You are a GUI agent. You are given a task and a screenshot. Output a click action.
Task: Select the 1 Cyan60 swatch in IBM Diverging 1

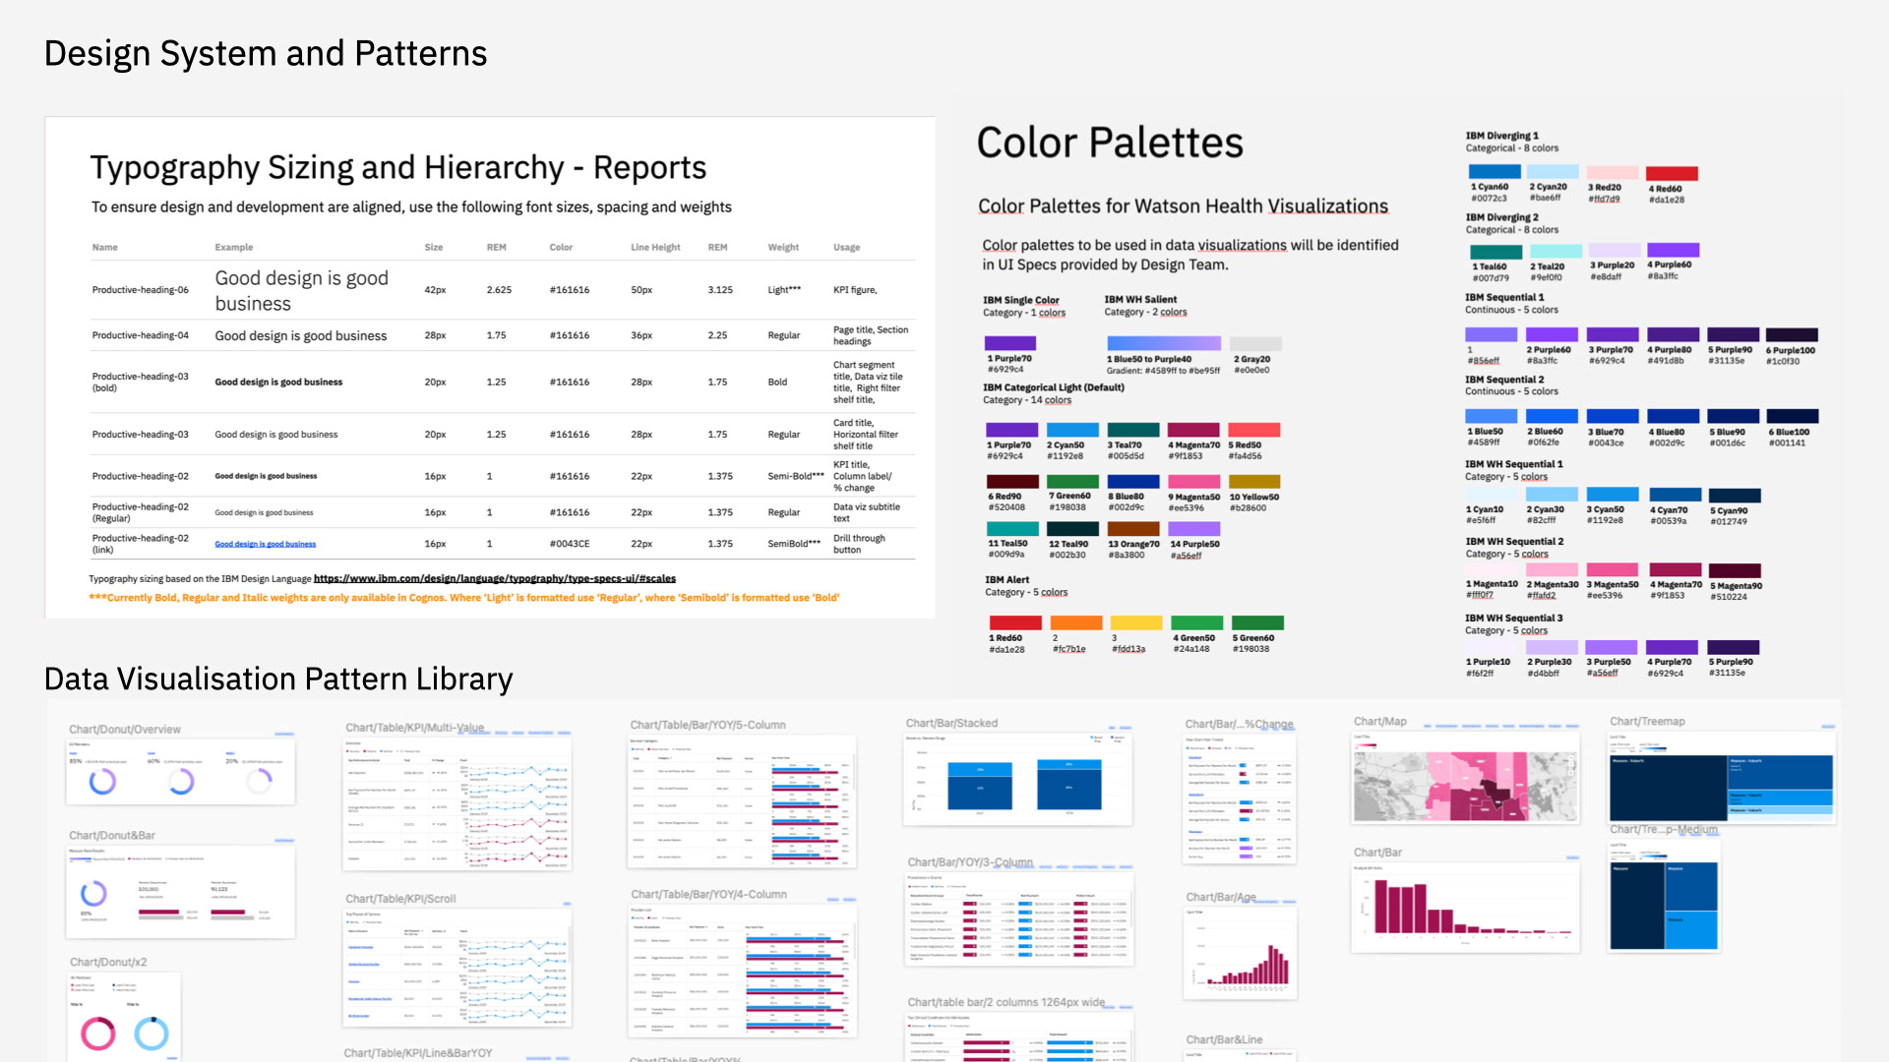coord(1494,172)
